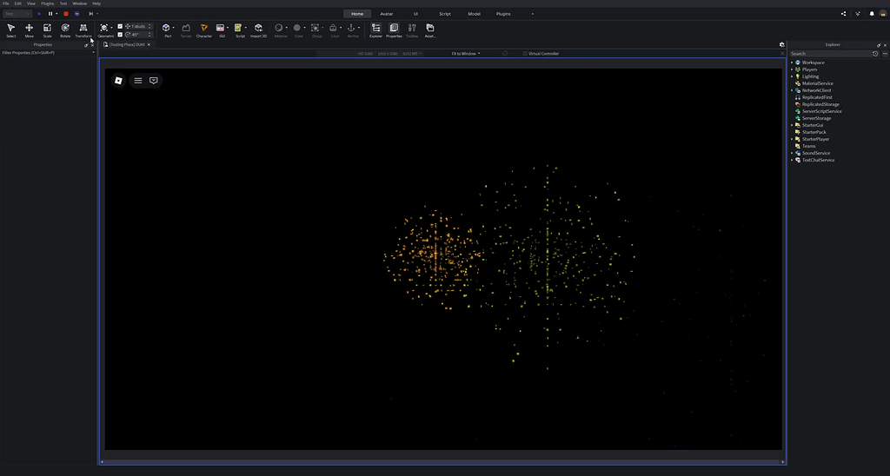Switch to the UI ribbon tab
890x476 pixels.
pyautogui.click(x=415, y=14)
